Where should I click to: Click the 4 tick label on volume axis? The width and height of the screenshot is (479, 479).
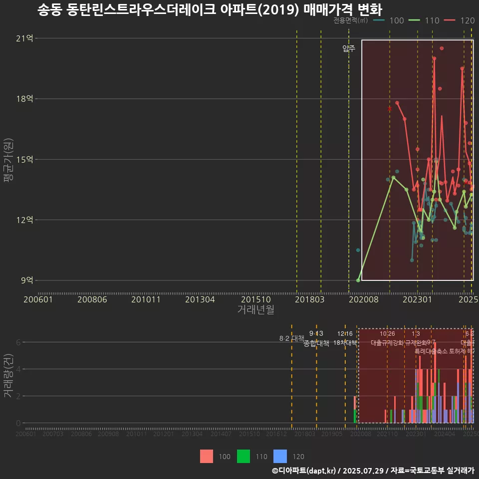point(18,369)
